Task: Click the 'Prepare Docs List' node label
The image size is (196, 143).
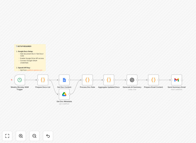Action: click(43, 87)
